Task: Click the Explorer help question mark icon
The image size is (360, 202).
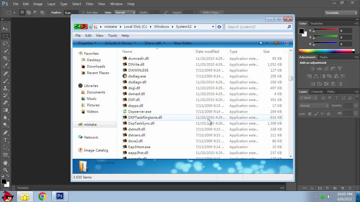Action: click(x=287, y=43)
